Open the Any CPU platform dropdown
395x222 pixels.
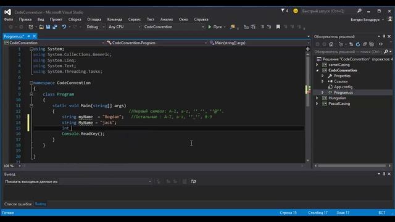point(124,27)
